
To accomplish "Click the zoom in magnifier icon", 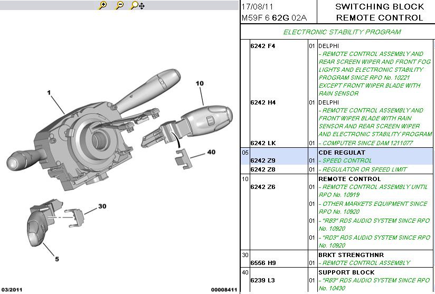I will click(102, 5).
